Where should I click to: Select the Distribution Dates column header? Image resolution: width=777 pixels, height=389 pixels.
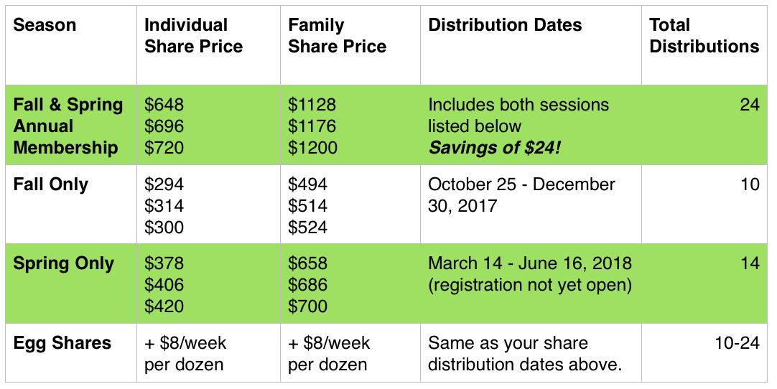505,25
